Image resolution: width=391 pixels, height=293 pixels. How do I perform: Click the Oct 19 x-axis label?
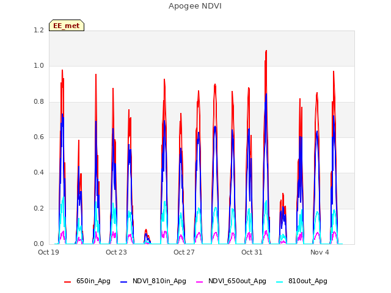[x=48, y=252]
